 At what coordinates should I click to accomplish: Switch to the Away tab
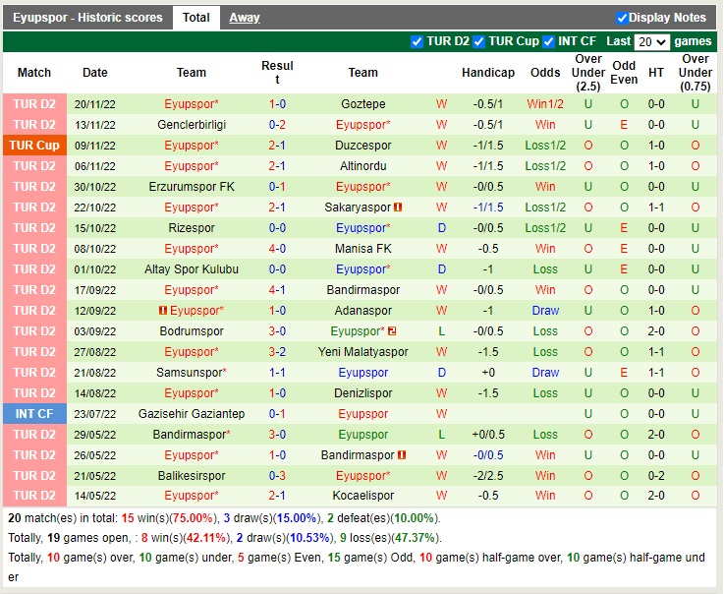(x=245, y=18)
